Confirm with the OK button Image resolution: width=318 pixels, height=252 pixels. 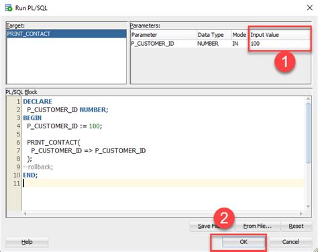point(244,242)
